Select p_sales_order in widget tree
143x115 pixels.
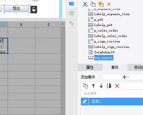click(106, 30)
